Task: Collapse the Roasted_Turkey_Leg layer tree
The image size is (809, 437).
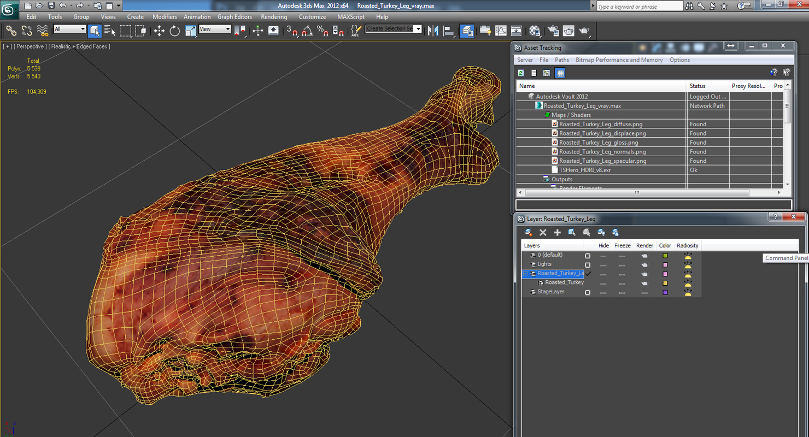Action: [525, 273]
